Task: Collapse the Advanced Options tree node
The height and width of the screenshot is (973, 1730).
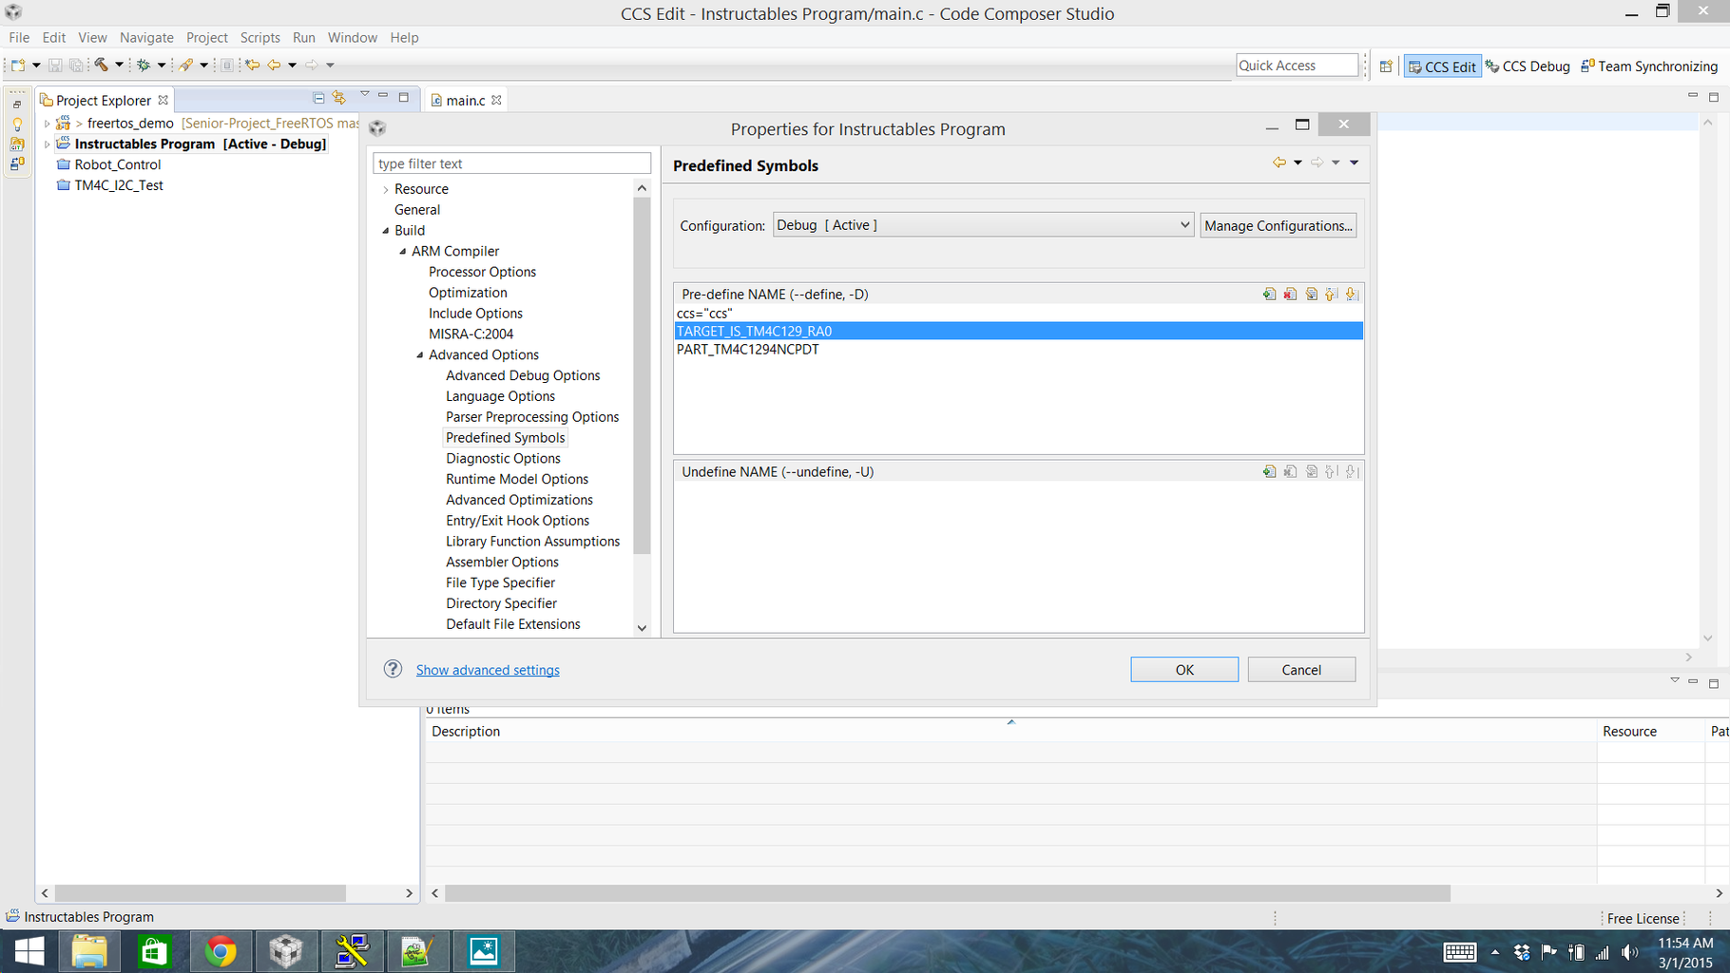Action: click(418, 354)
